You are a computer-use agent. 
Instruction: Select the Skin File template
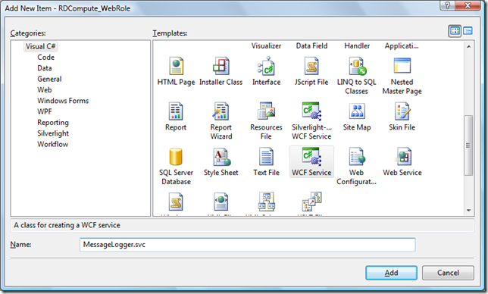[402, 117]
